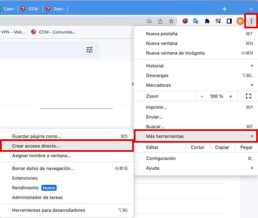
Task: Choose Guardar página como...
Action: [x=67, y=136]
